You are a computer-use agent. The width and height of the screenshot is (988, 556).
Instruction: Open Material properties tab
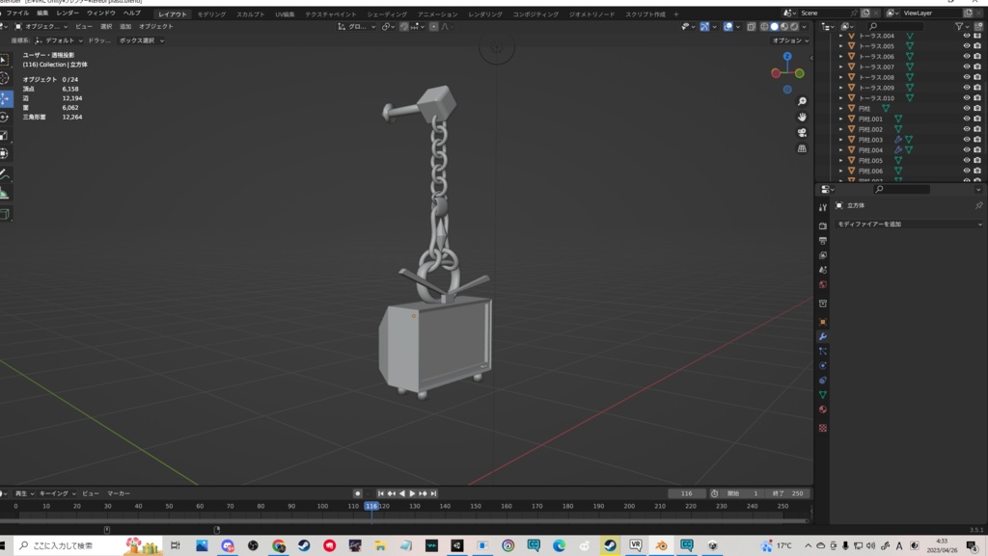point(822,410)
